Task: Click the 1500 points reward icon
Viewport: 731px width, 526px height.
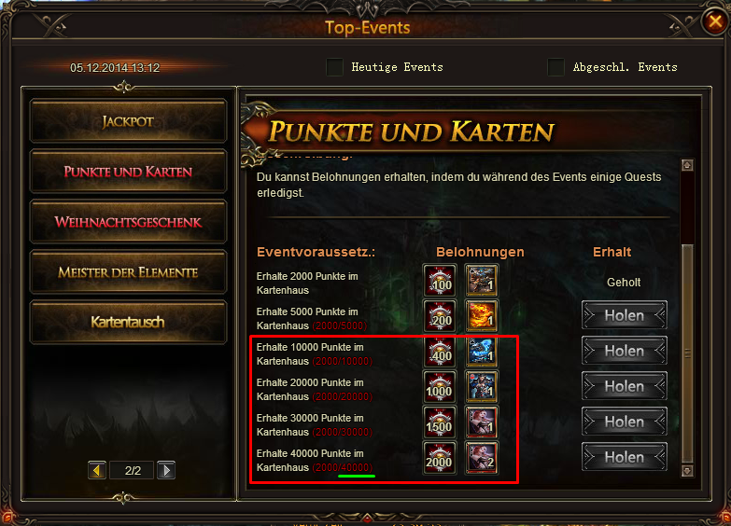Action: [x=440, y=422]
